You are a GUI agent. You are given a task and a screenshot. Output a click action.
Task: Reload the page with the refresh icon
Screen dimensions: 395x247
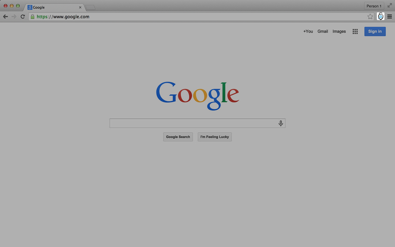pyautogui.click(x=23, y=17)
